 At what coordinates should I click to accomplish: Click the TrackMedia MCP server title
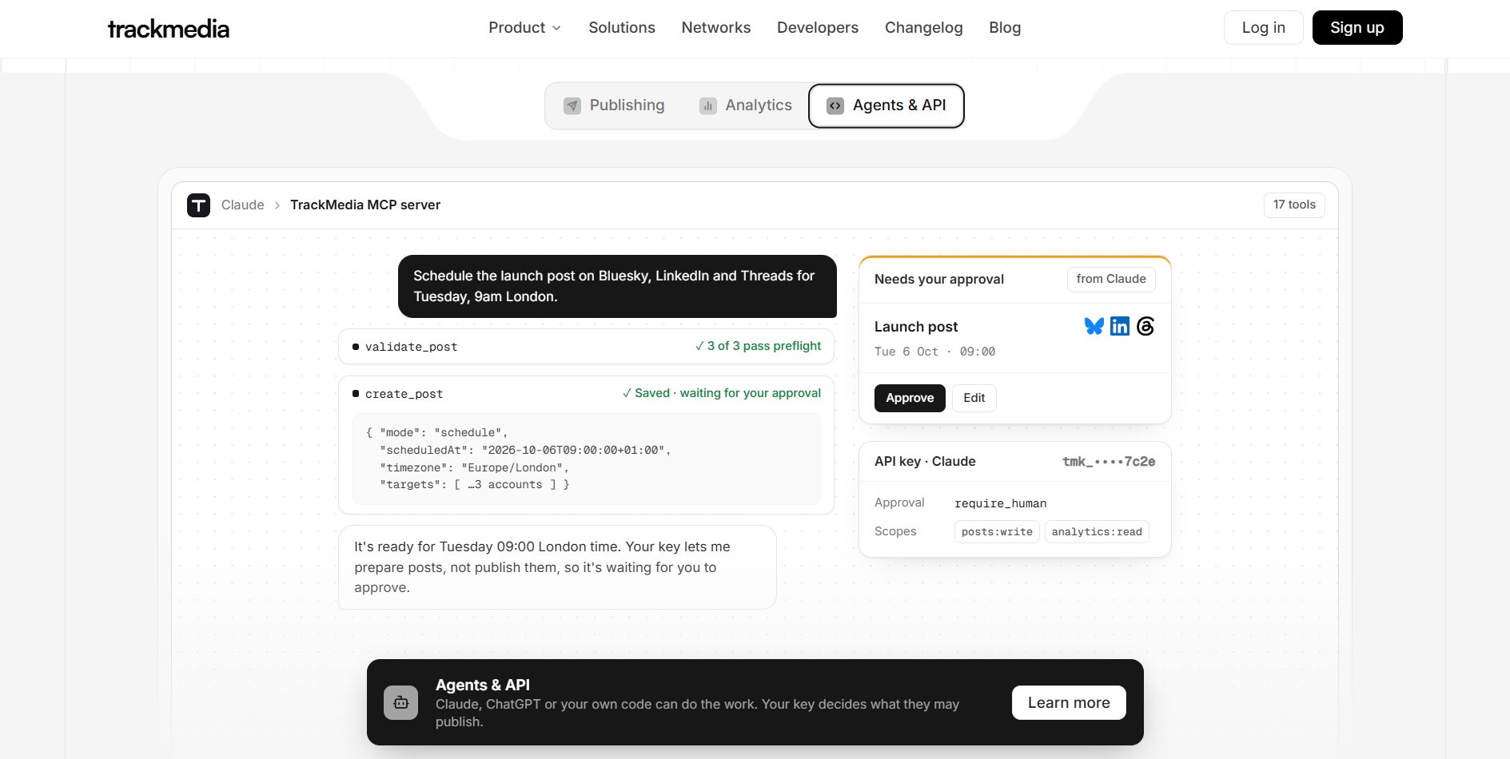tap(365, 205)
